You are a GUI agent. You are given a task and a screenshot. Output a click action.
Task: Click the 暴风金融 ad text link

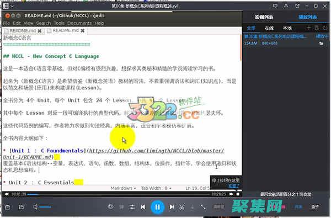[285, 194]
